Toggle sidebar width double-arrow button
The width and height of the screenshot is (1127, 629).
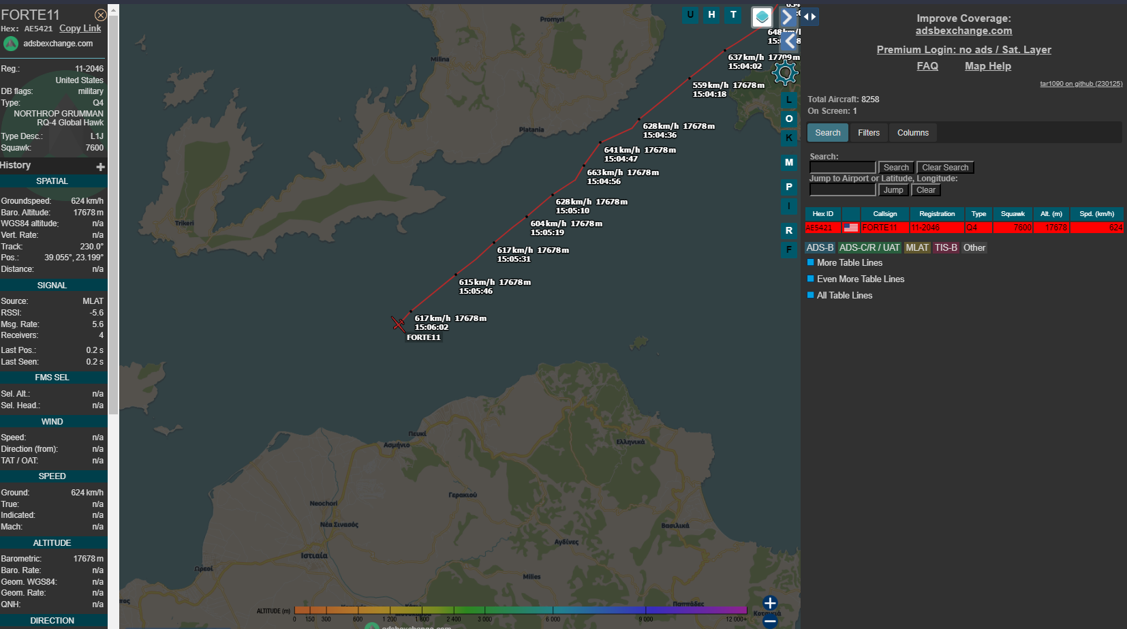pyautogui.click(x=809, y=17)
